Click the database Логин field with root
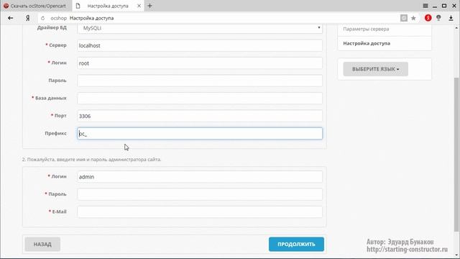 (x=200, y=63)
